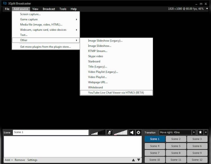Open the File menu
211x164 pixels.
tap(7, 9)
